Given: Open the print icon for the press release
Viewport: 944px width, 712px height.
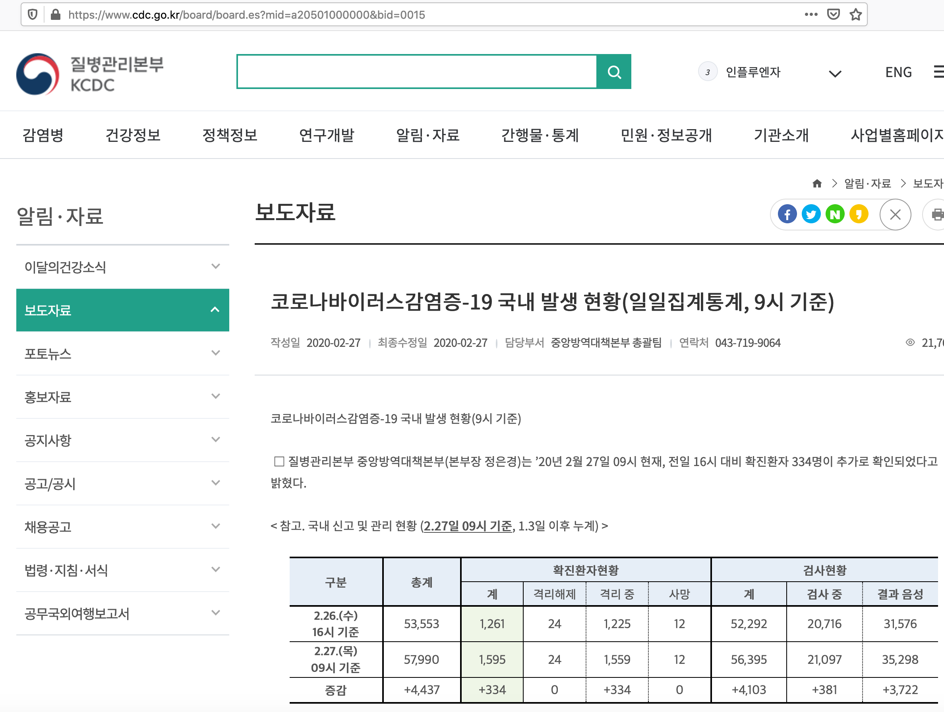Looking at the screenshot, I should (x=937, y=214).
